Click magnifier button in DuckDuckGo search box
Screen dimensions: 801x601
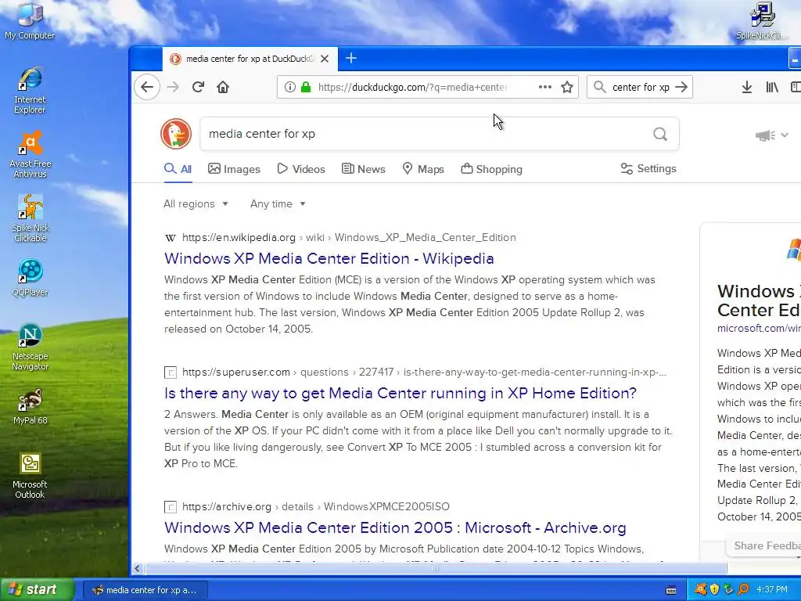[x=660, y=134]
